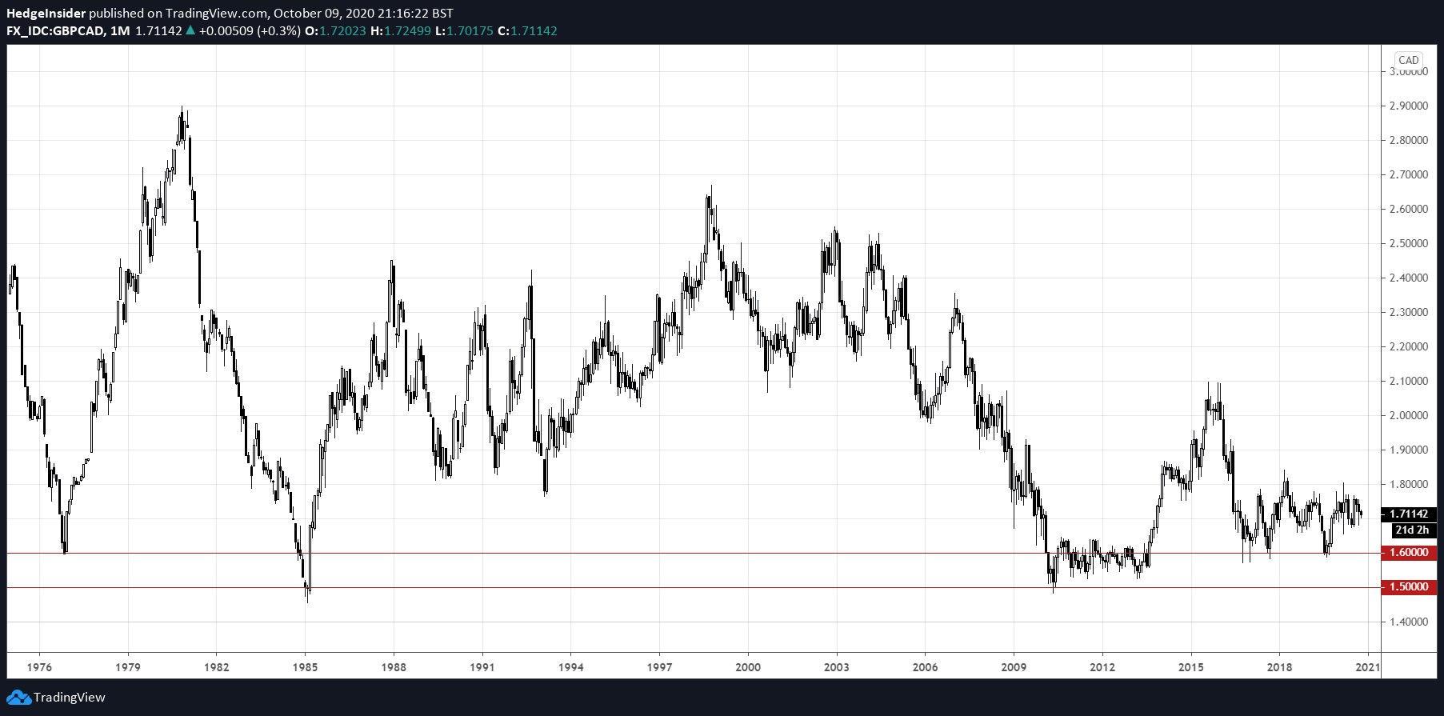1444x716 pixels.
Task: Click the 1991 time axis label
Action: (x=482, y=667)
